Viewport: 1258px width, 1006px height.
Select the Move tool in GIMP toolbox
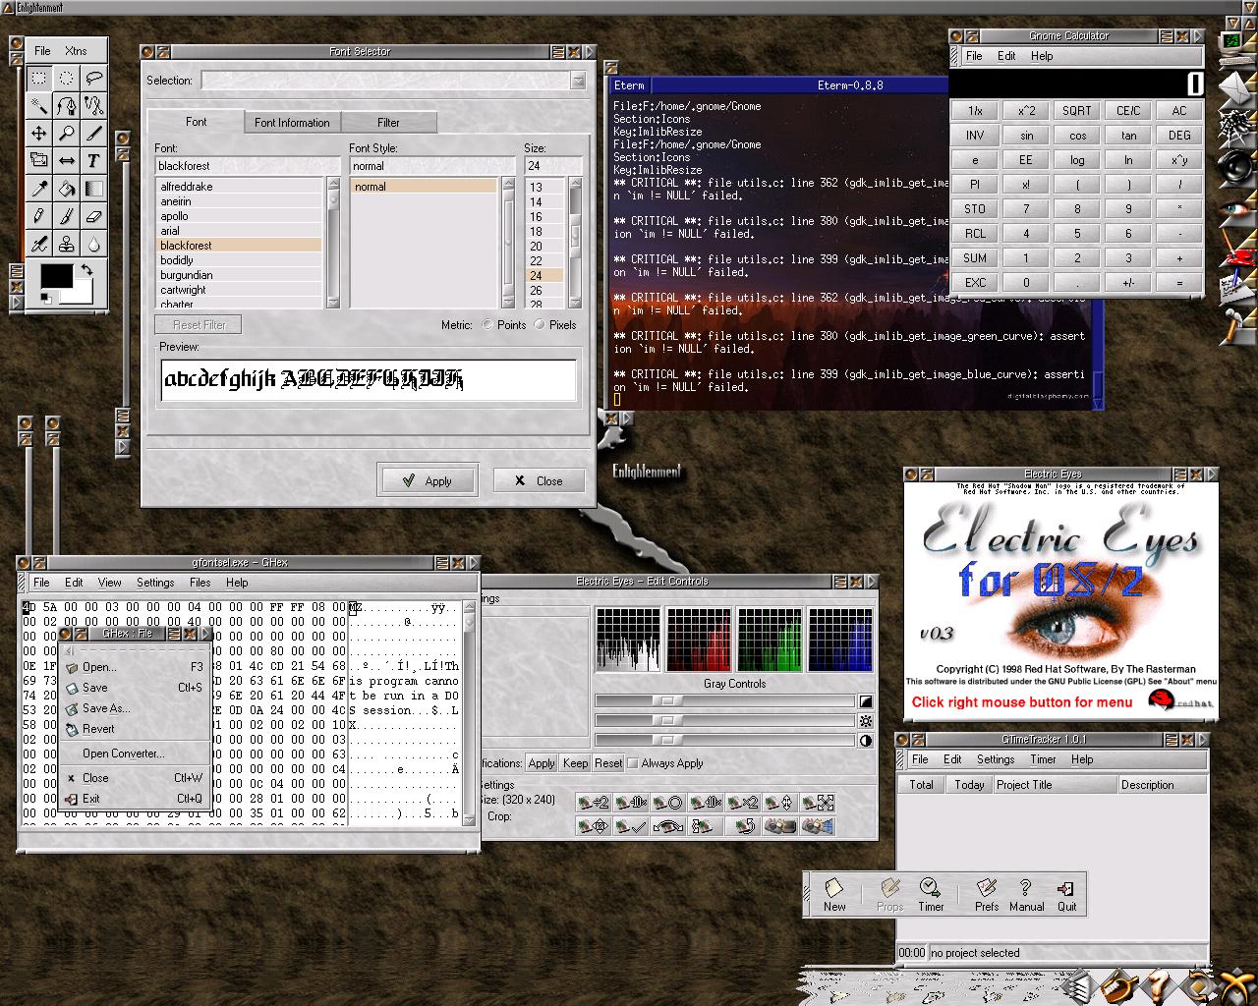[x=38, y=133]
